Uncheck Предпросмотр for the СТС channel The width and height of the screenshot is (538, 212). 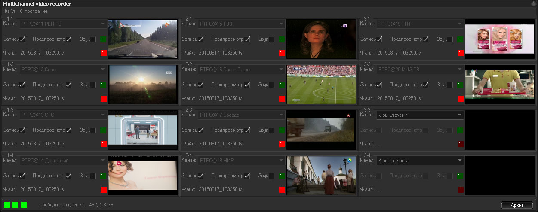point(68,130)
